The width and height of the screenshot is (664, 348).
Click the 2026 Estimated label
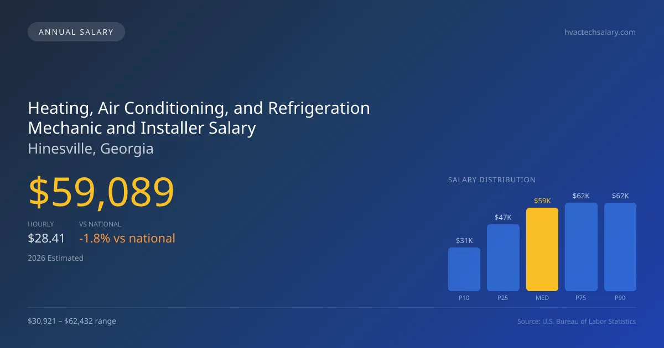click(55, 258)
